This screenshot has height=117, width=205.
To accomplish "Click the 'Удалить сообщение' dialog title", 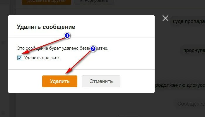I will (46, 27).
